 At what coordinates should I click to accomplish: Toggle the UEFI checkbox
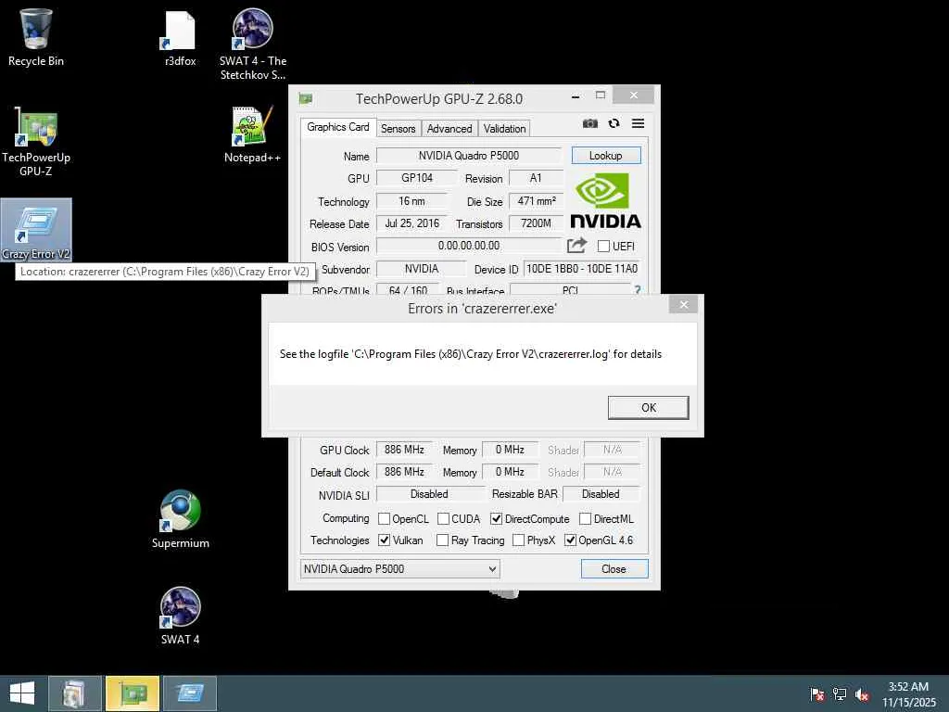pyautogui.click(x=603, y=246)
